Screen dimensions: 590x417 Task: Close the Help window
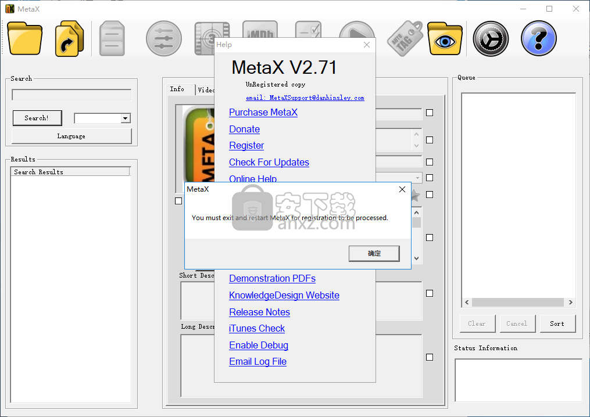tap(367, 45)
